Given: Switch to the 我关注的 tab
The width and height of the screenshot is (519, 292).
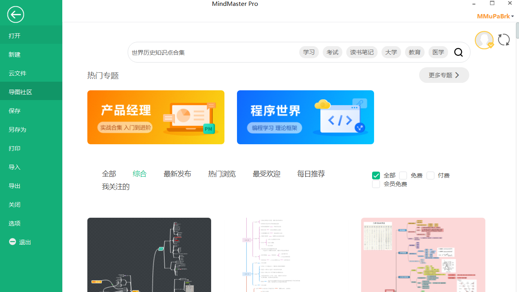Looking at the screenshot, I should point(116,187).
